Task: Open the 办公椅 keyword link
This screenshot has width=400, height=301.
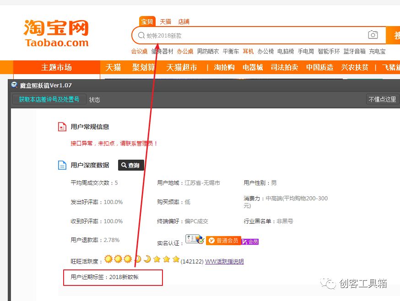Action: 265,51
